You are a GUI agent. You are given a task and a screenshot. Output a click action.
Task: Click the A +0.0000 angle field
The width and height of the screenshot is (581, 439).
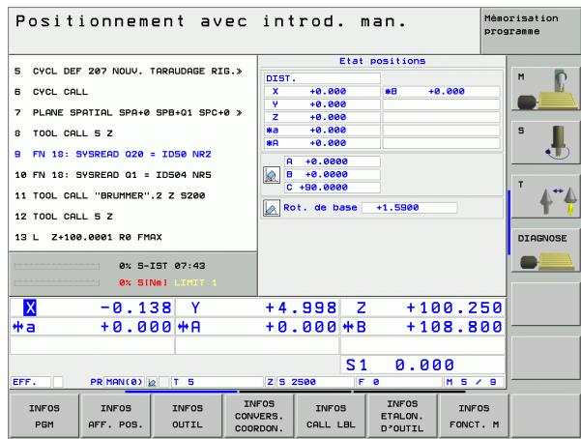333,161
